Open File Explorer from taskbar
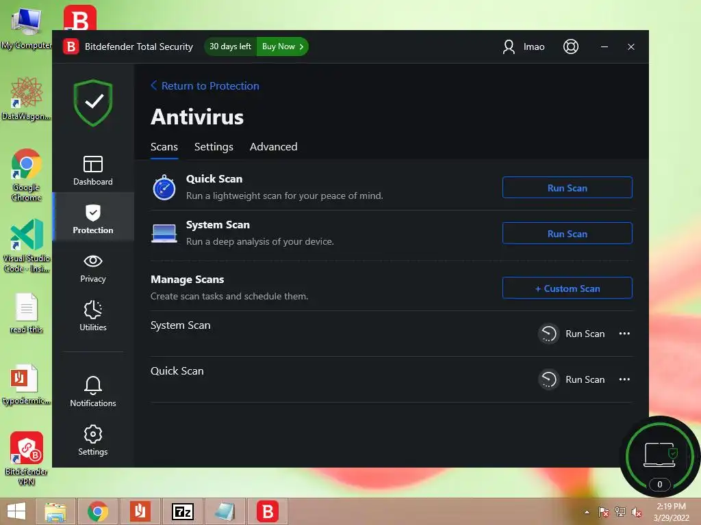 pyautogui.click(x=55, y=511)
